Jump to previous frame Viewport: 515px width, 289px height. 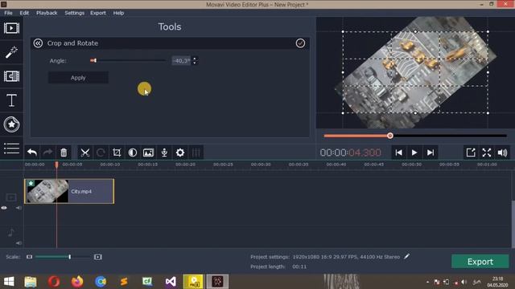point(399,153)
